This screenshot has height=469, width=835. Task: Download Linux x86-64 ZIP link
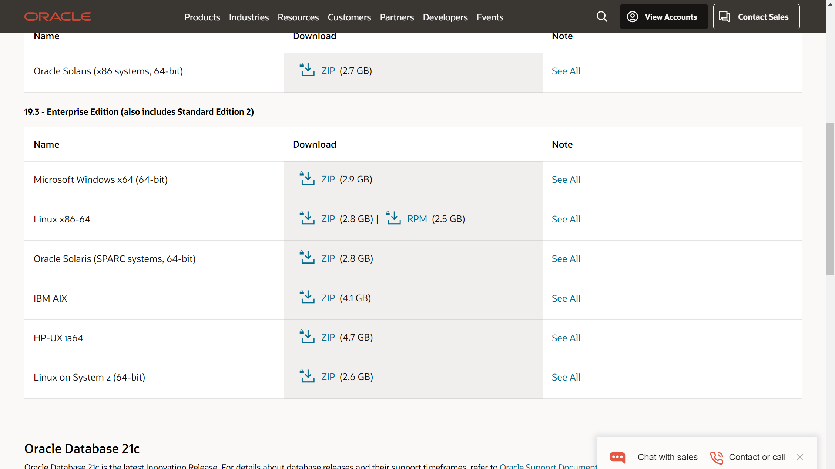tap(328, 219)
